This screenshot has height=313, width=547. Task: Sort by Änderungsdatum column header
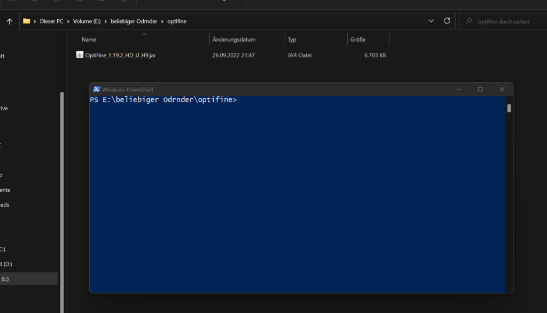pyautogui.click(x=234, y=40)
